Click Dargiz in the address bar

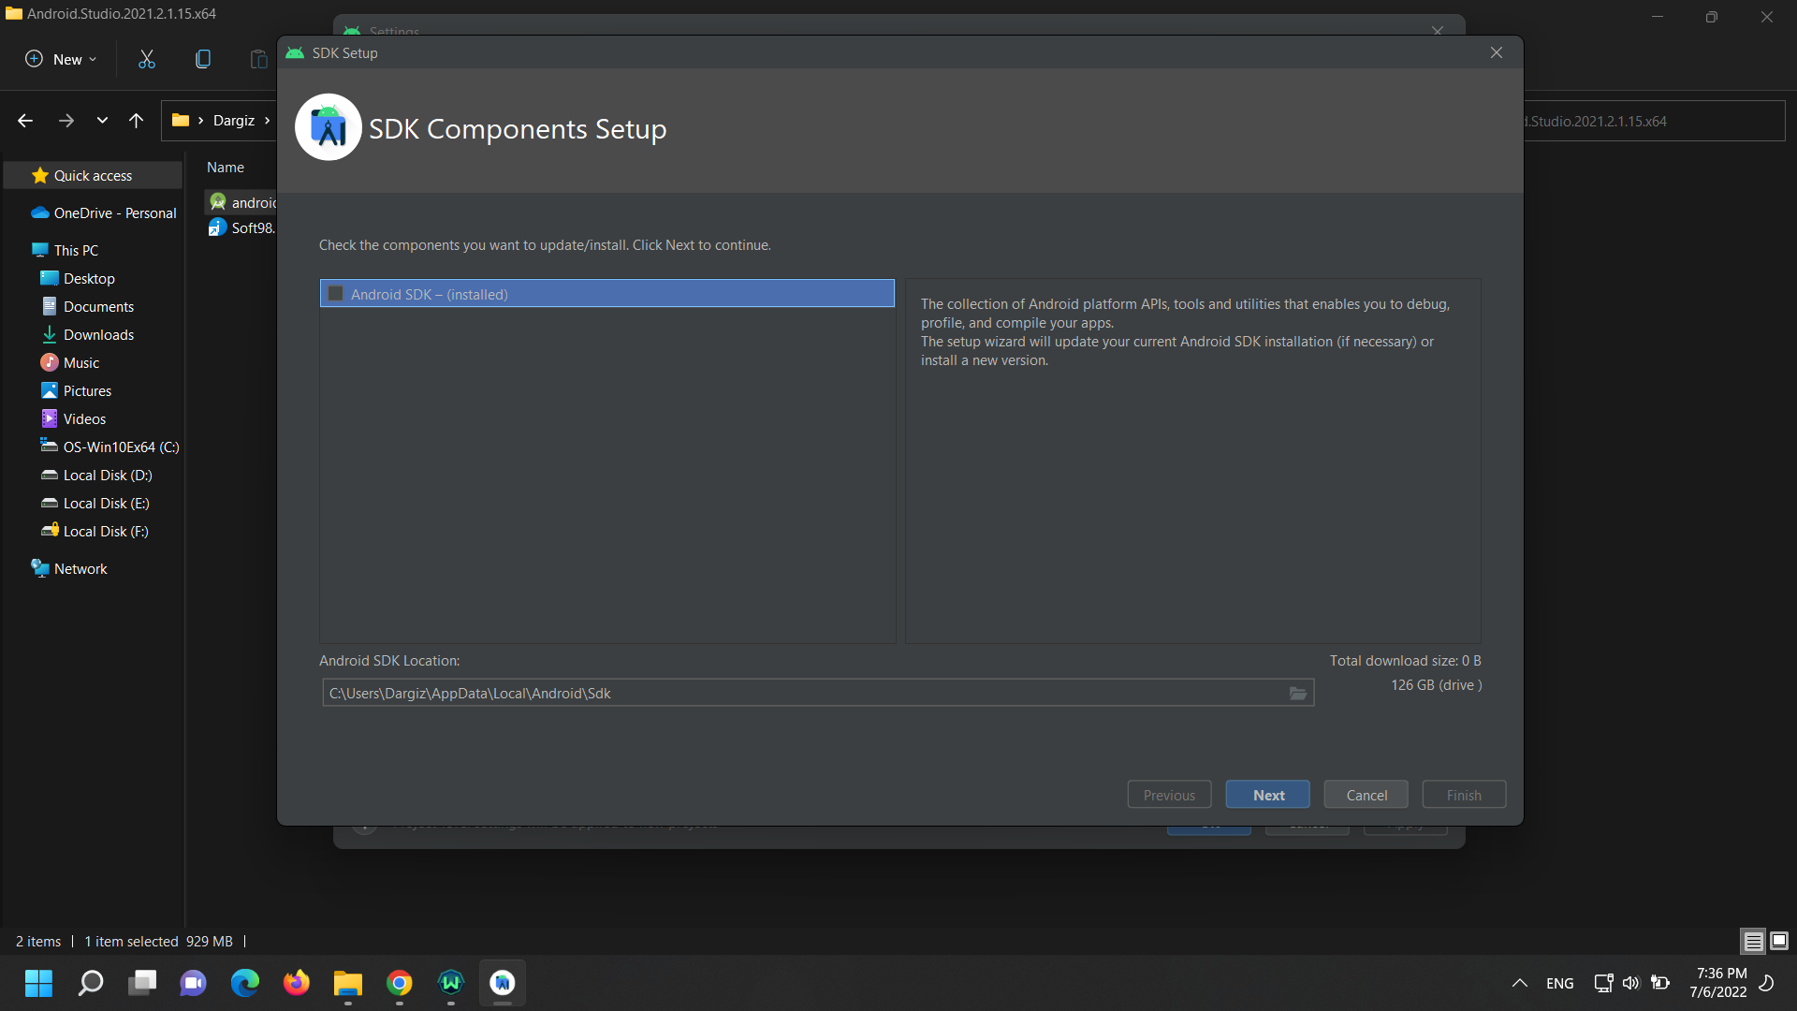click(x=234, y=121)
